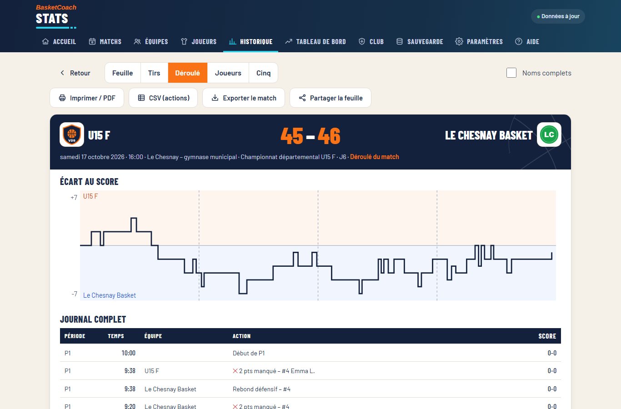Click the share icon in Partager la feuille
621x409 pixels.
tap(302, 98)
